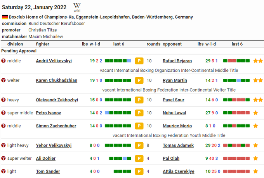Click the German flag icon by venue
The height and width of the screenshot is (178, 264).
click(5, 17)
